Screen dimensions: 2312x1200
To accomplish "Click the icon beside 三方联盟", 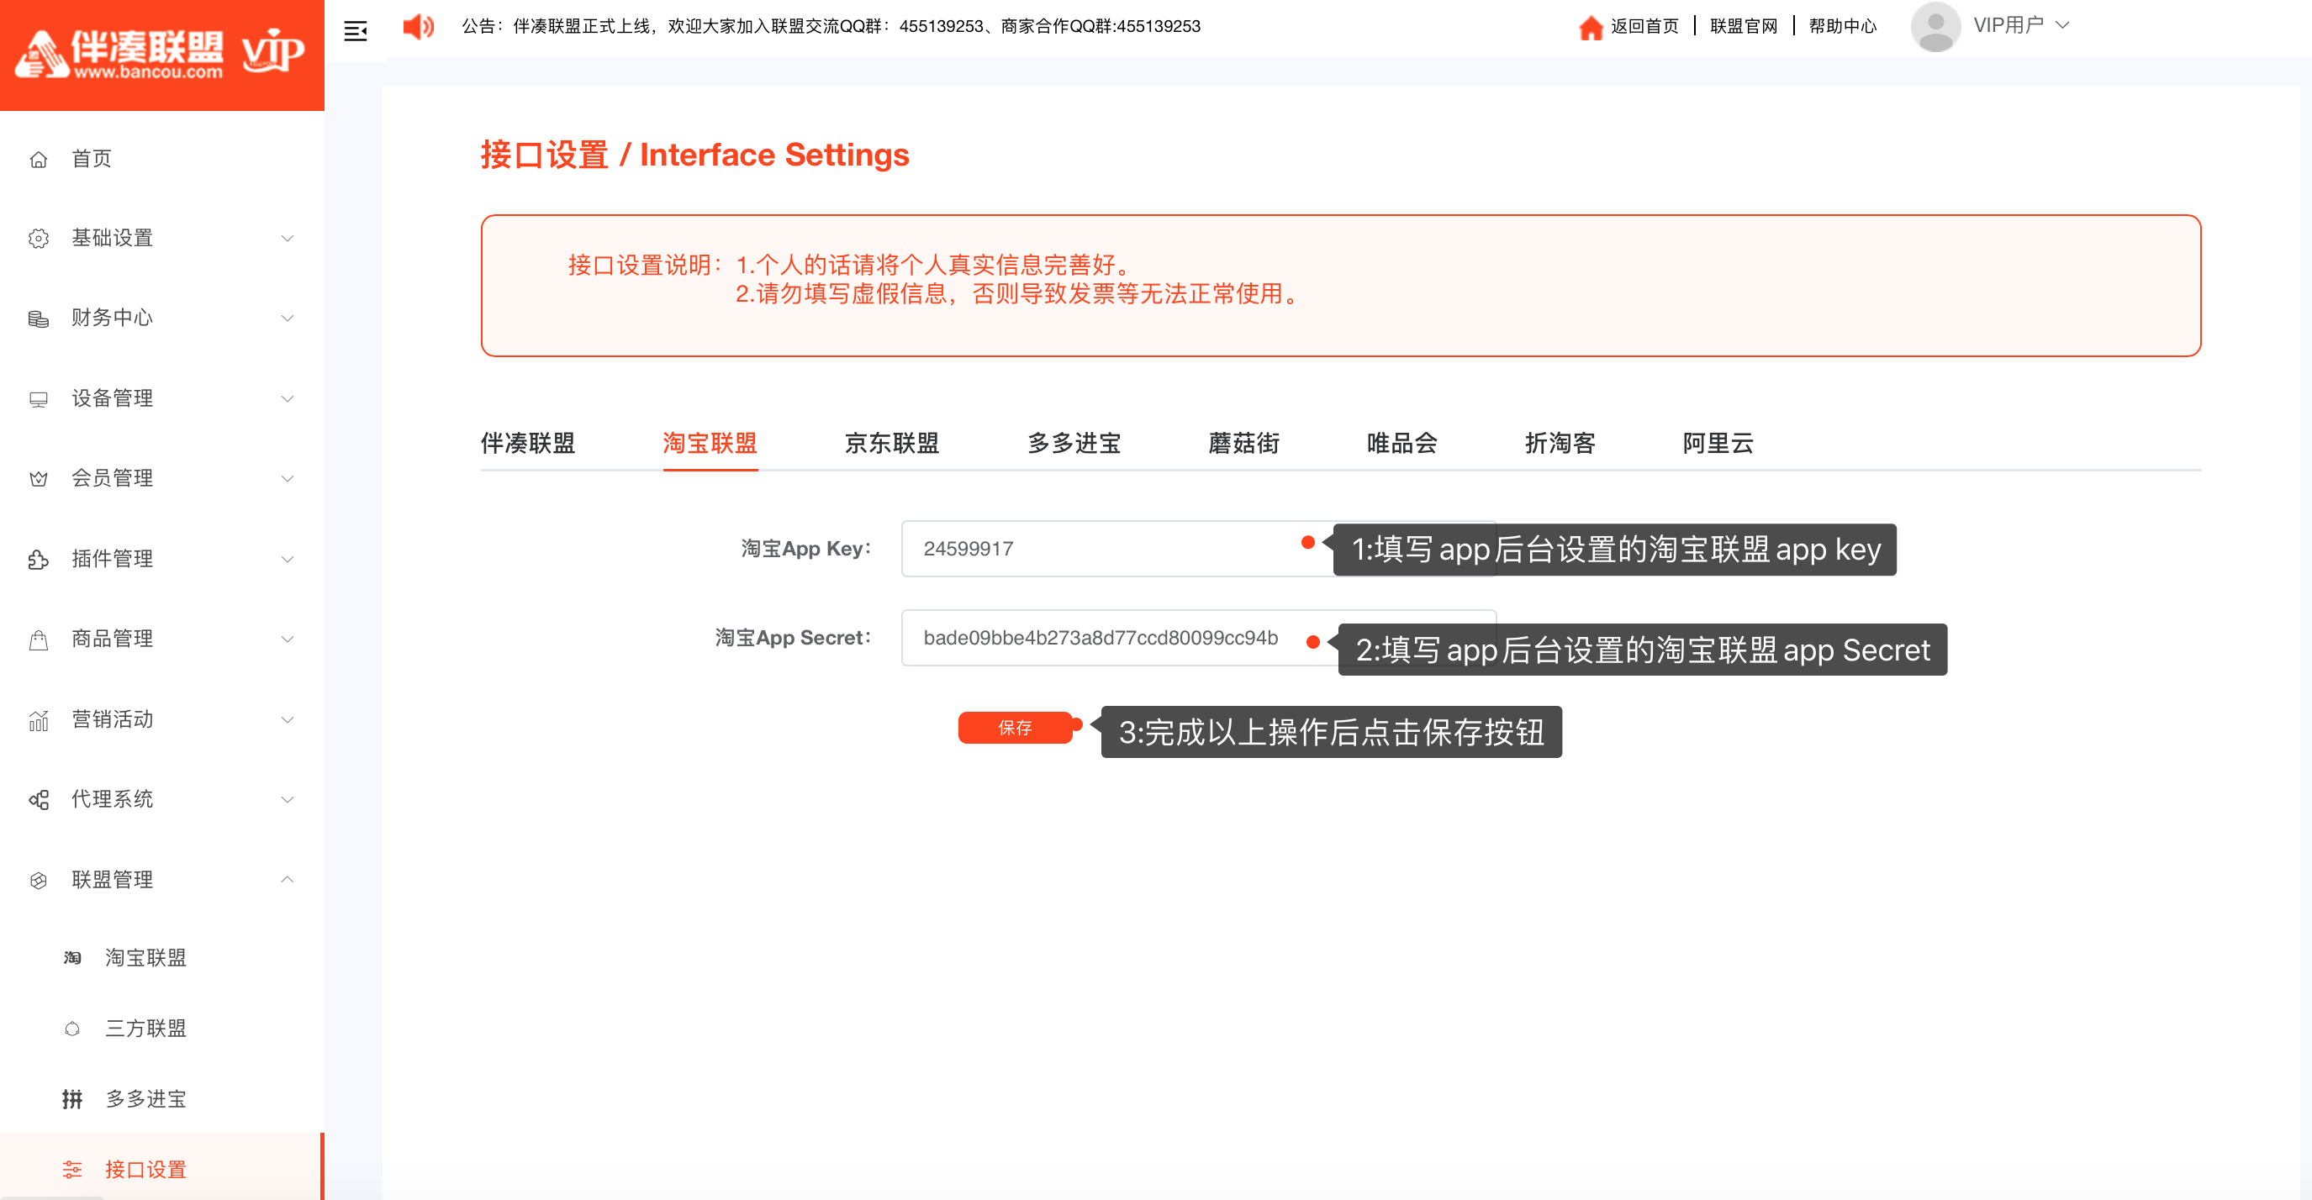I will pyautogui.click(x=72, y=1029).
